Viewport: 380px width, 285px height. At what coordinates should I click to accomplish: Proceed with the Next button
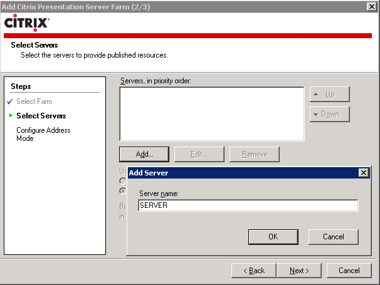point(299,271)
